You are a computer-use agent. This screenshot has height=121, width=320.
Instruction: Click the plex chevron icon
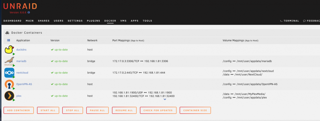tap(9, 96)
